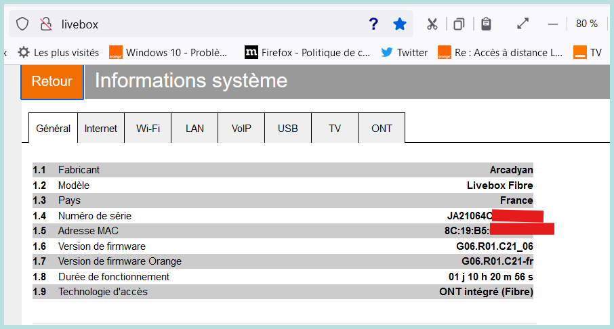Screen dimensions: 614x329
Task: Open the VoIP tab
Action: [x=241, y=129]
